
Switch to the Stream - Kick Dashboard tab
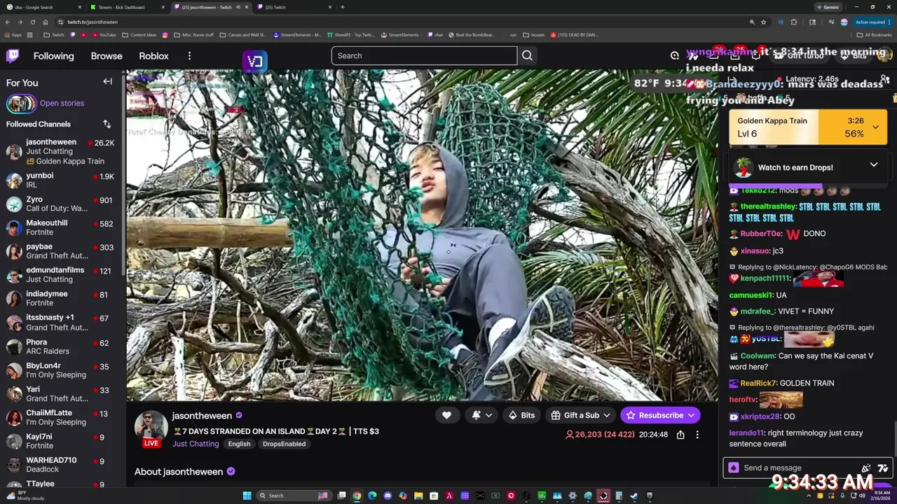click(x=126, y=7)
